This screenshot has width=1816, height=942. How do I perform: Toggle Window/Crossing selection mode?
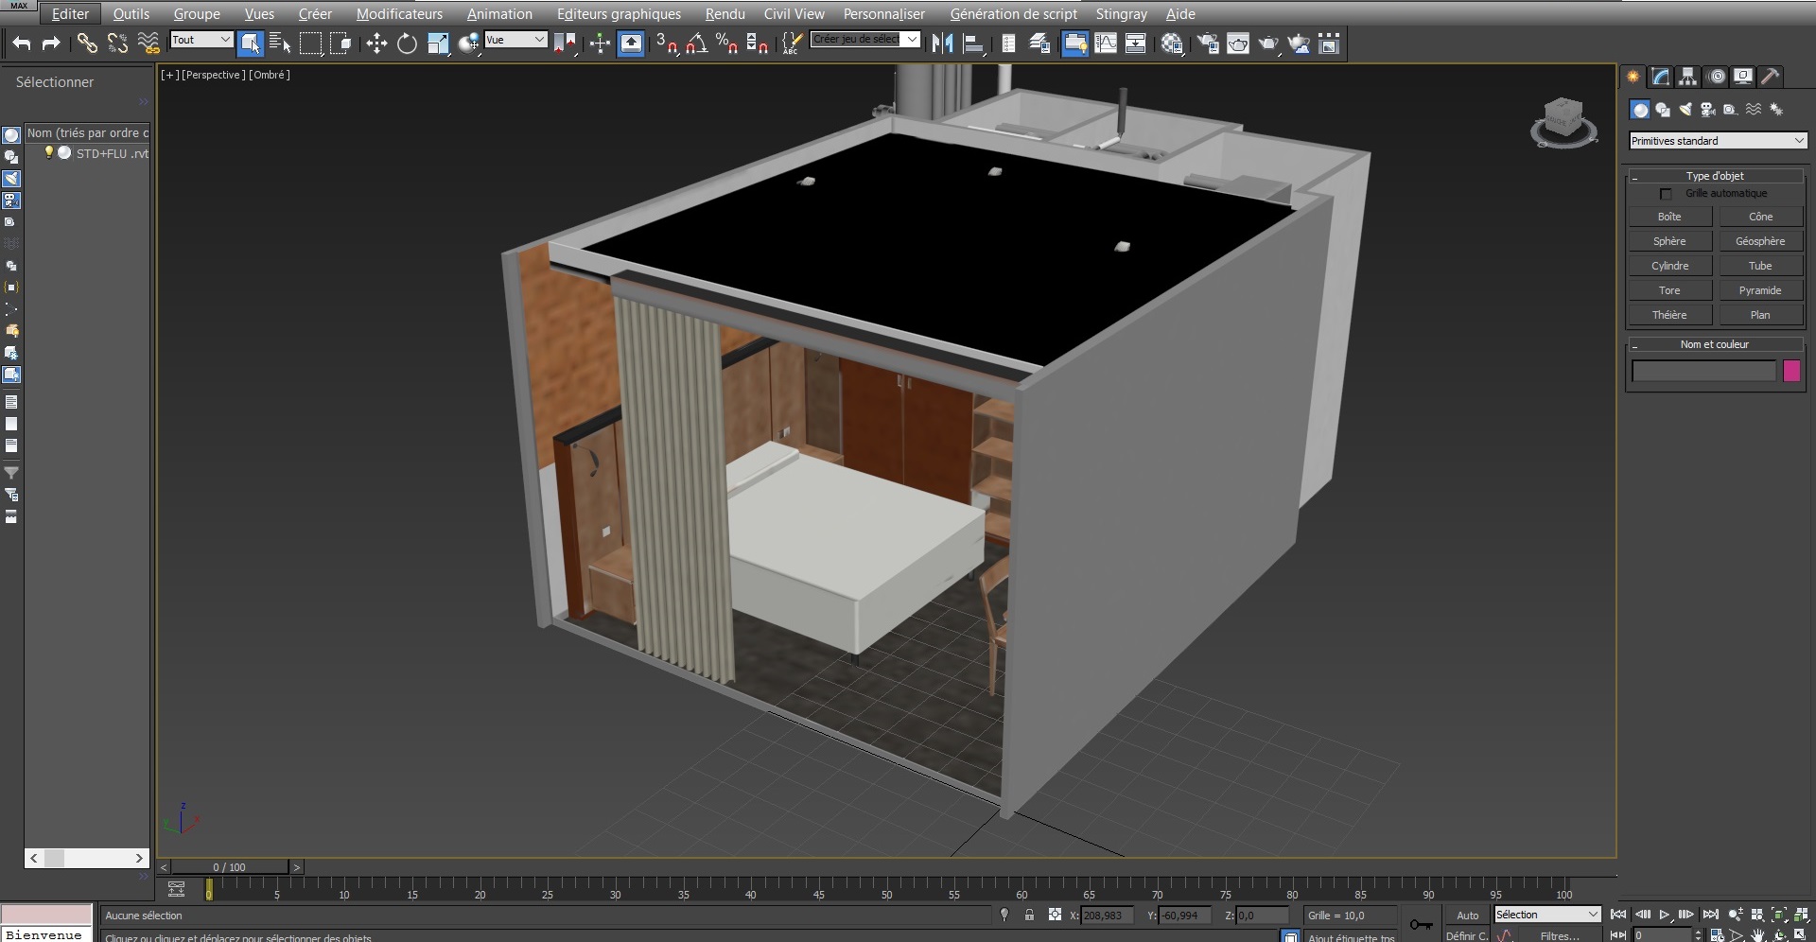click(340, 43)
